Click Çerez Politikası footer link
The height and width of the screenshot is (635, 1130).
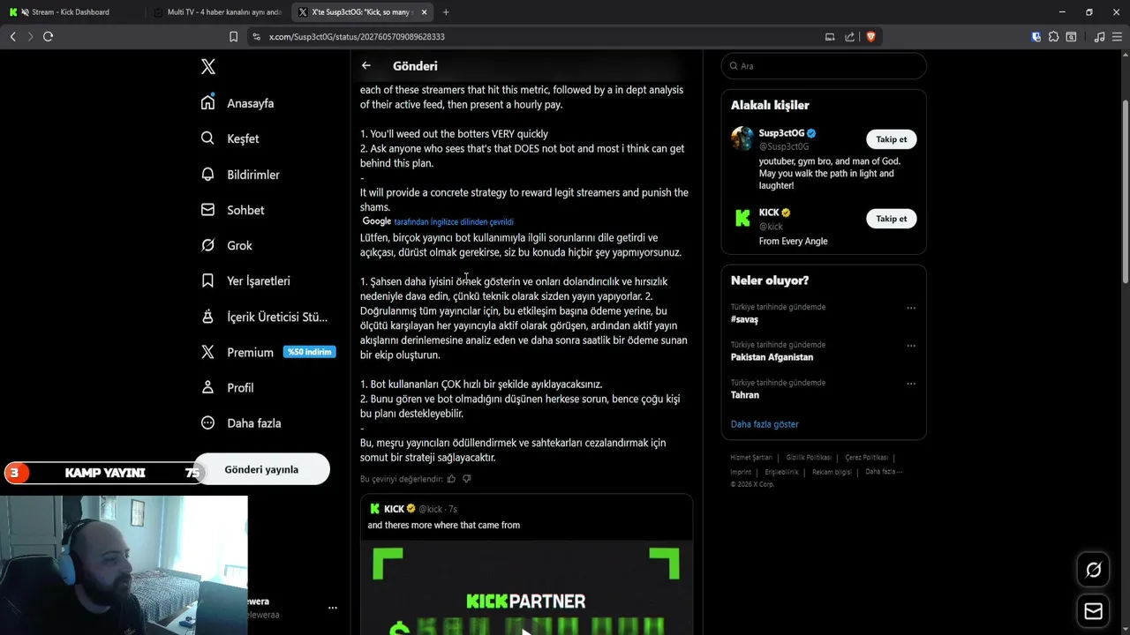[866, 458]
